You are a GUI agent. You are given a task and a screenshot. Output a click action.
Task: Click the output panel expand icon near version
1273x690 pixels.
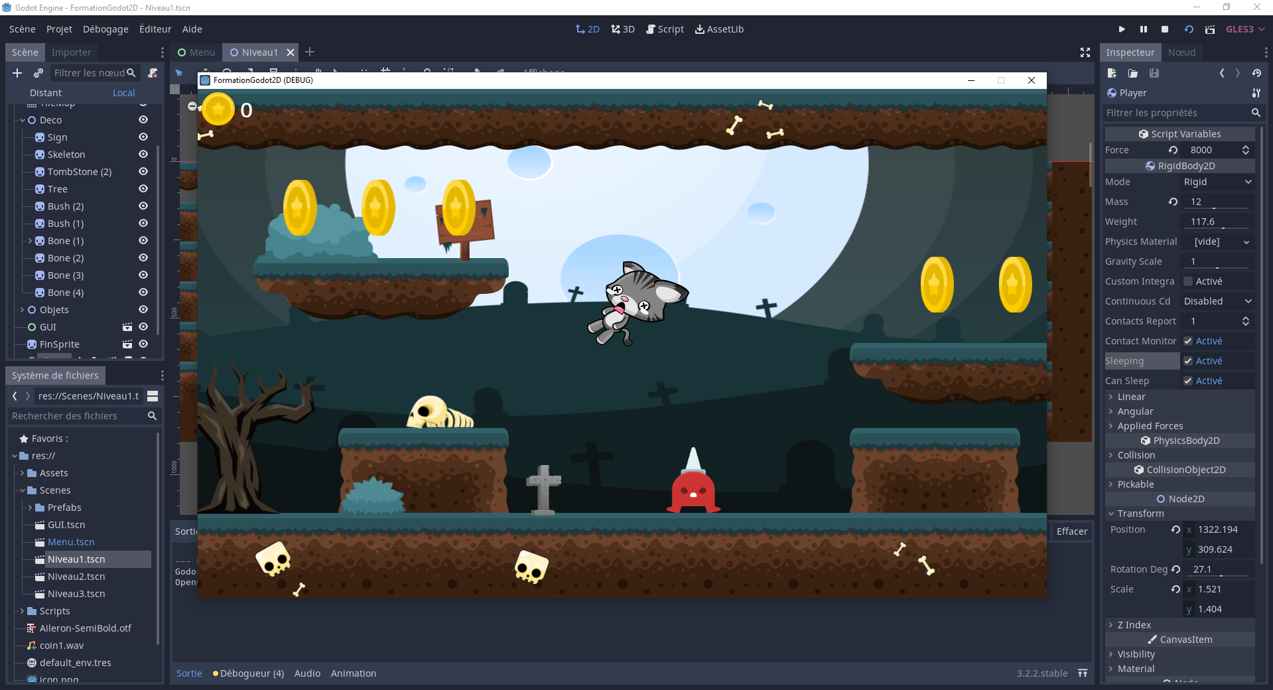pos(1083,673)
